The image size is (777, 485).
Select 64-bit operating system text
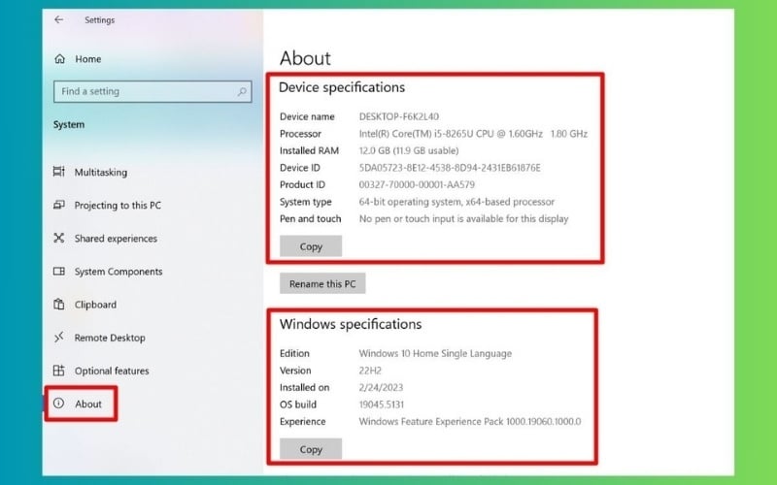tap(456, 202)
